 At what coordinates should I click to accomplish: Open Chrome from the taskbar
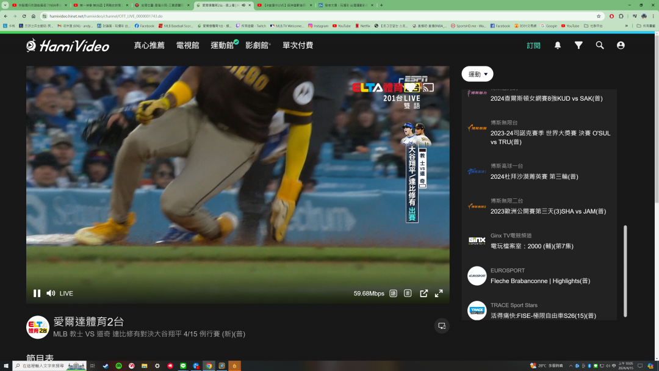[209, 366]
